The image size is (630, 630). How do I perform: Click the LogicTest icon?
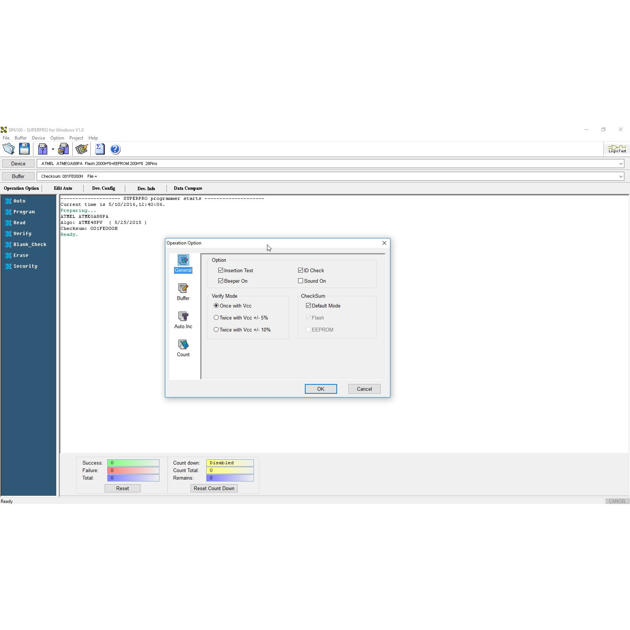[x=617, y=149]
